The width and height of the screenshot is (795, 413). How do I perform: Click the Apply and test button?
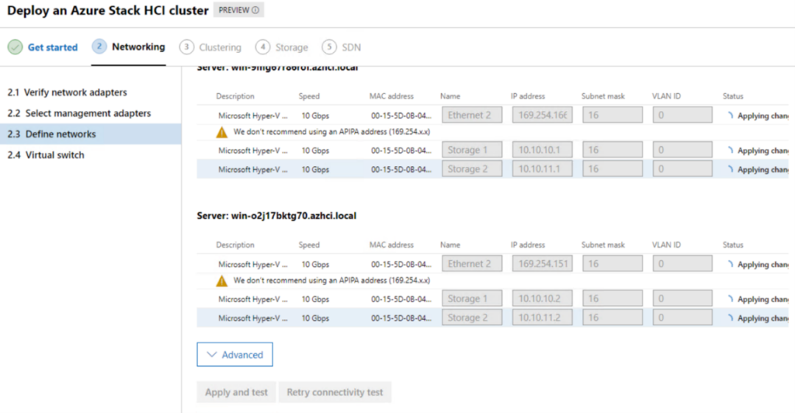click(x=236, y=392)
